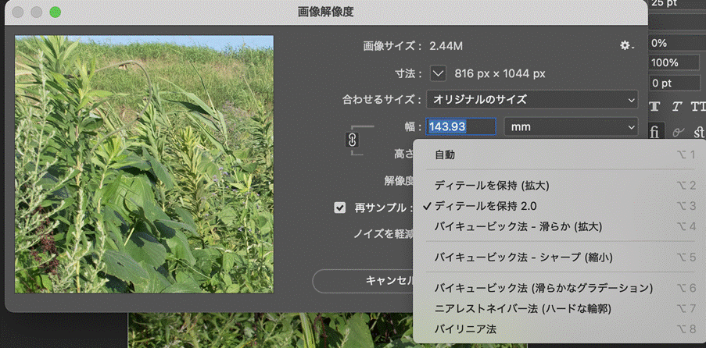This screenshot has height=348, width=706.
Task: Click the 画像サイズ: 2.44M text
Action: (413, 46)
